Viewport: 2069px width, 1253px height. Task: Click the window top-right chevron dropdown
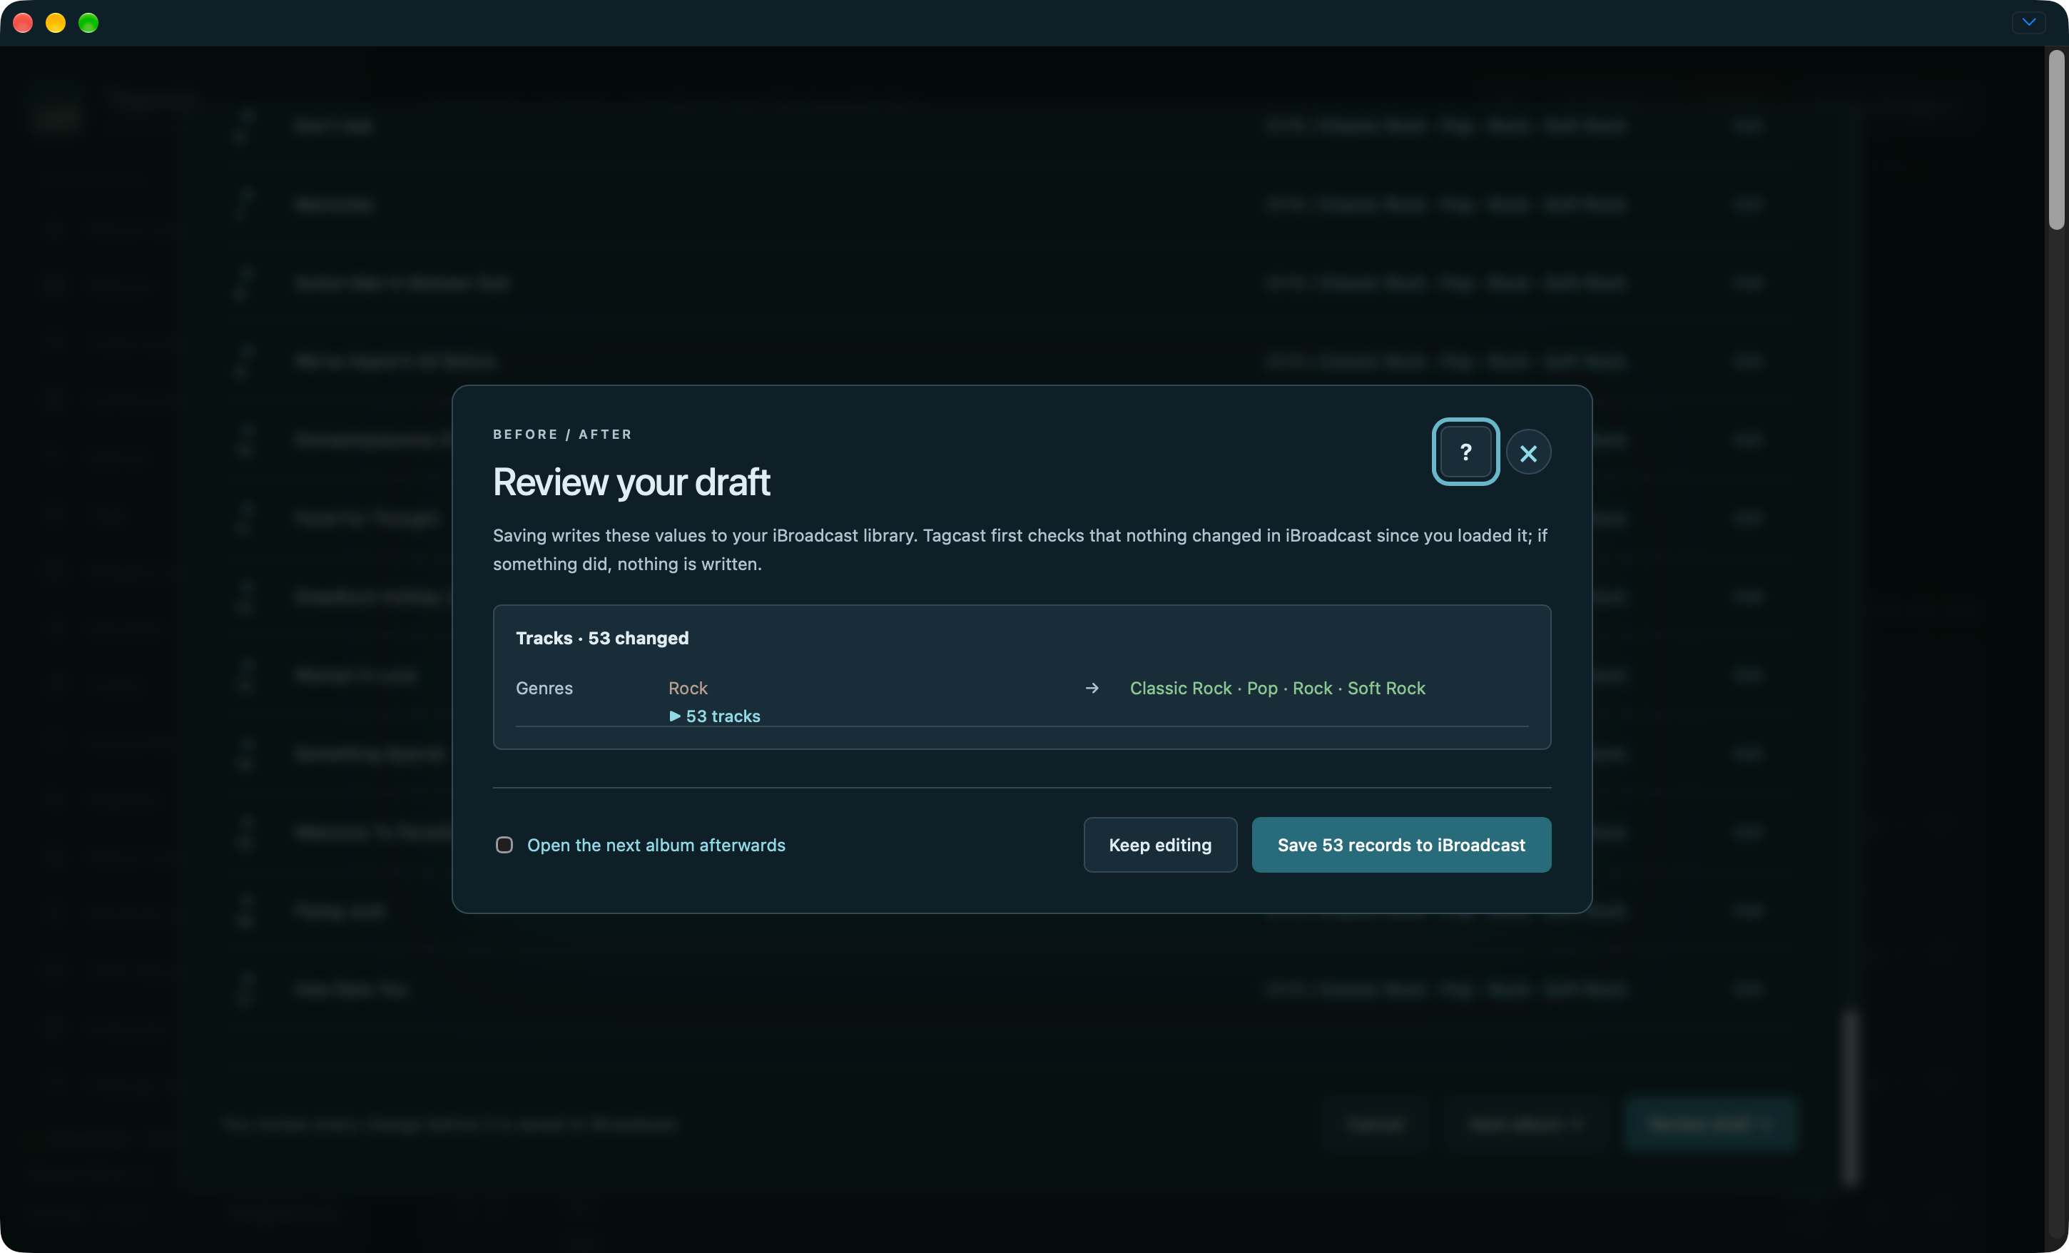pos(2029,23)
